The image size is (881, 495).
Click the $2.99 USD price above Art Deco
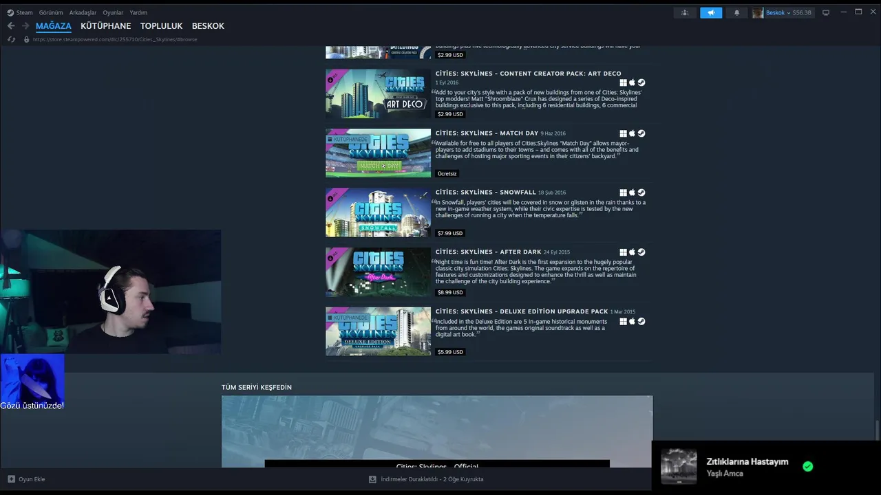[450, 55]
